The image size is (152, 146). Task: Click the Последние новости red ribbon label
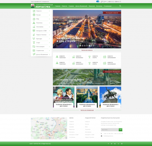(x=112, y=13)
